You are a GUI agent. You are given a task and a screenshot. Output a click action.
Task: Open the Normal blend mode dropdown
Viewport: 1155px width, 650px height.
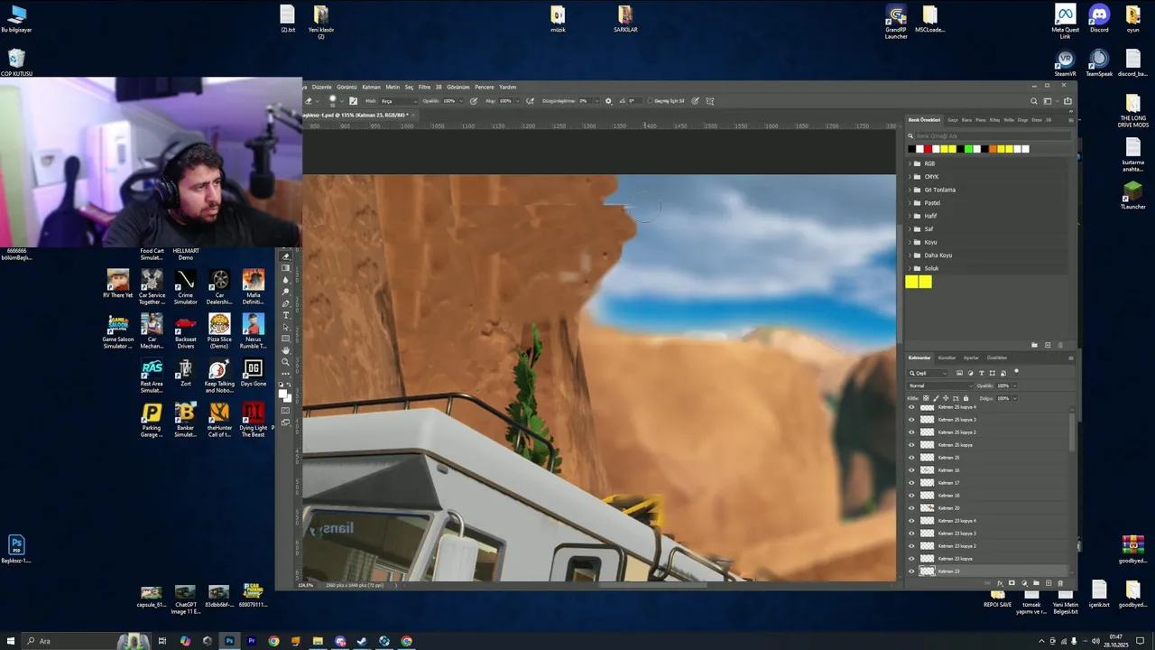tap(939, 385)
